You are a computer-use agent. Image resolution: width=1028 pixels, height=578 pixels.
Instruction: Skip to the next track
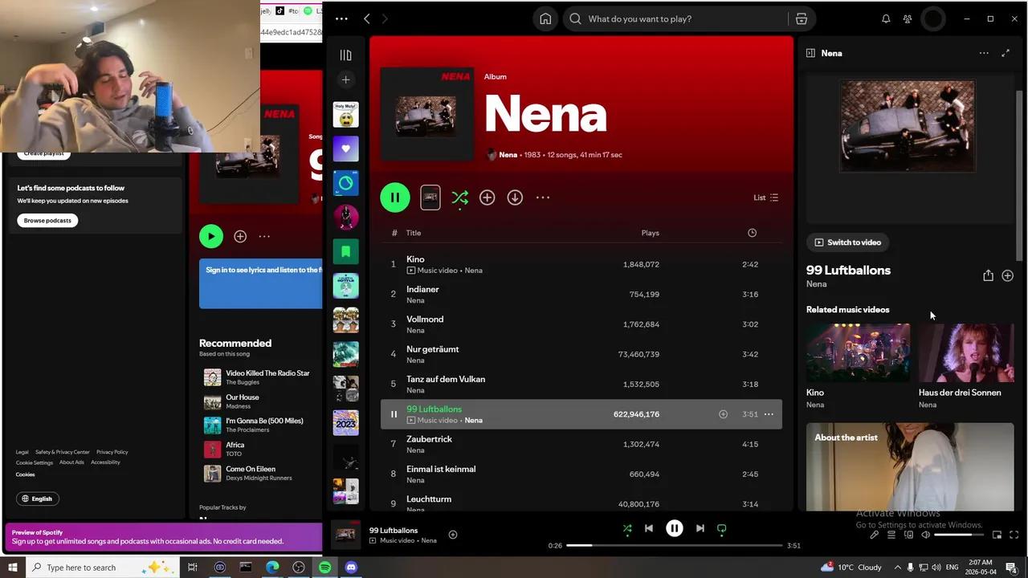pyautogui.click(x=700, y=528)
